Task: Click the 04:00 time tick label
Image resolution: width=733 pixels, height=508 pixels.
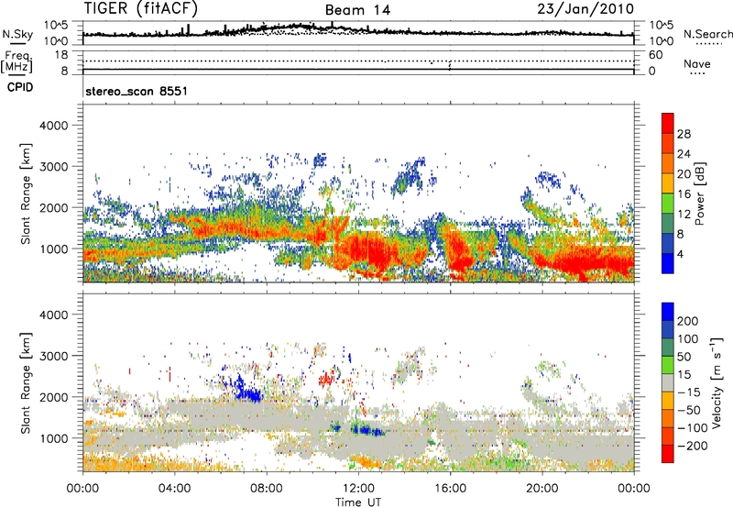Action: (x=174, y=489)
